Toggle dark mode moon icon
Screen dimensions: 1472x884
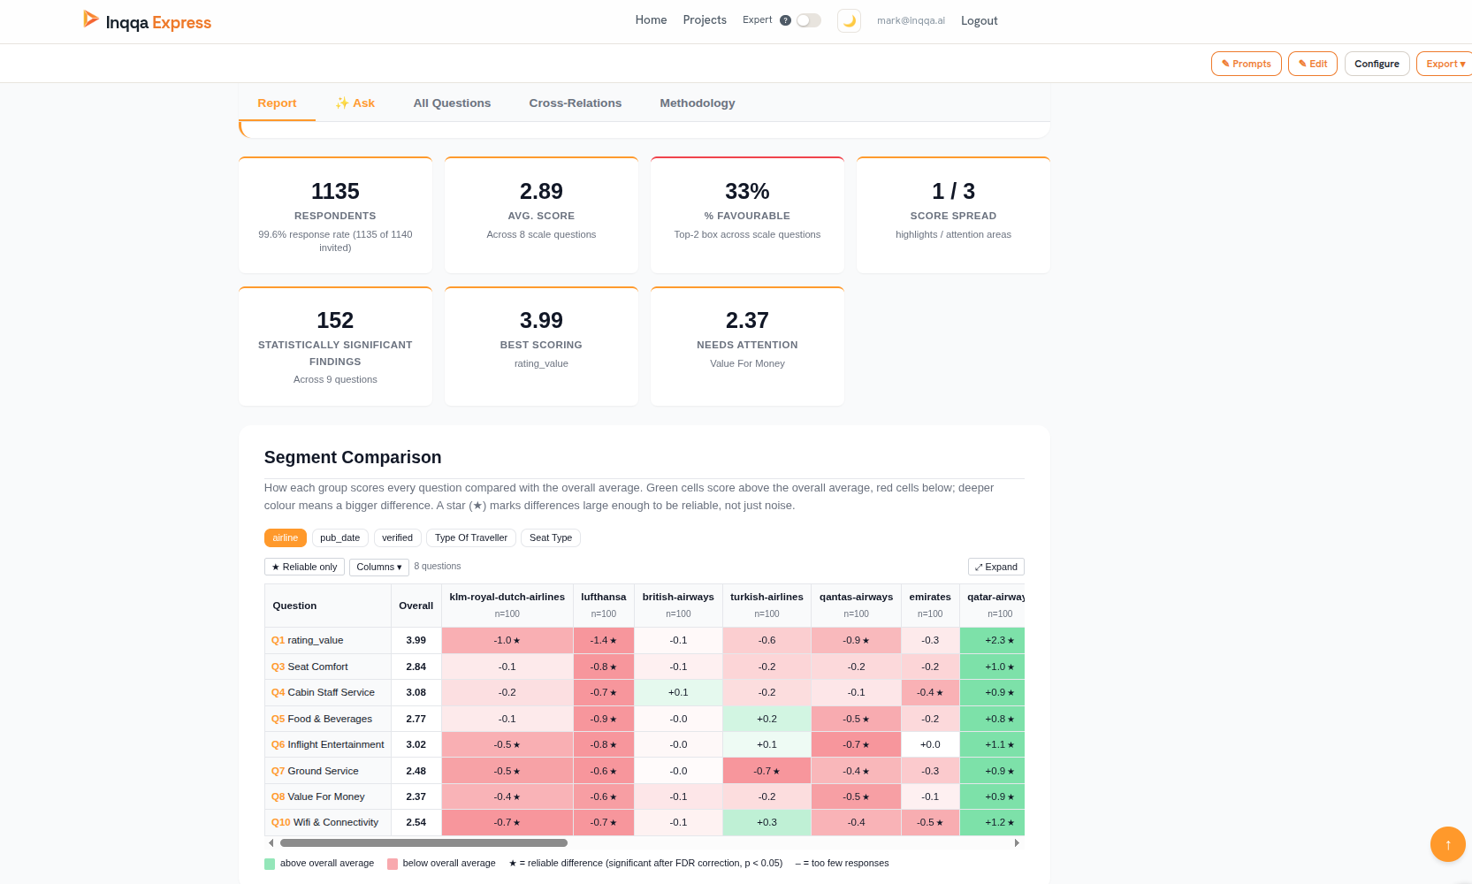pos(849,20)
